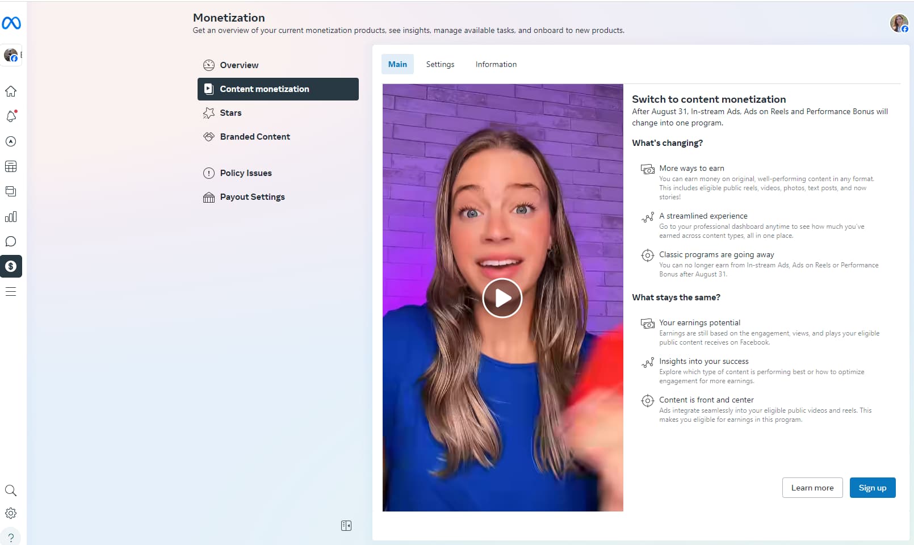Click the Your earnings potential icon
Screen dimensions: 914x545
coord(648,324)
